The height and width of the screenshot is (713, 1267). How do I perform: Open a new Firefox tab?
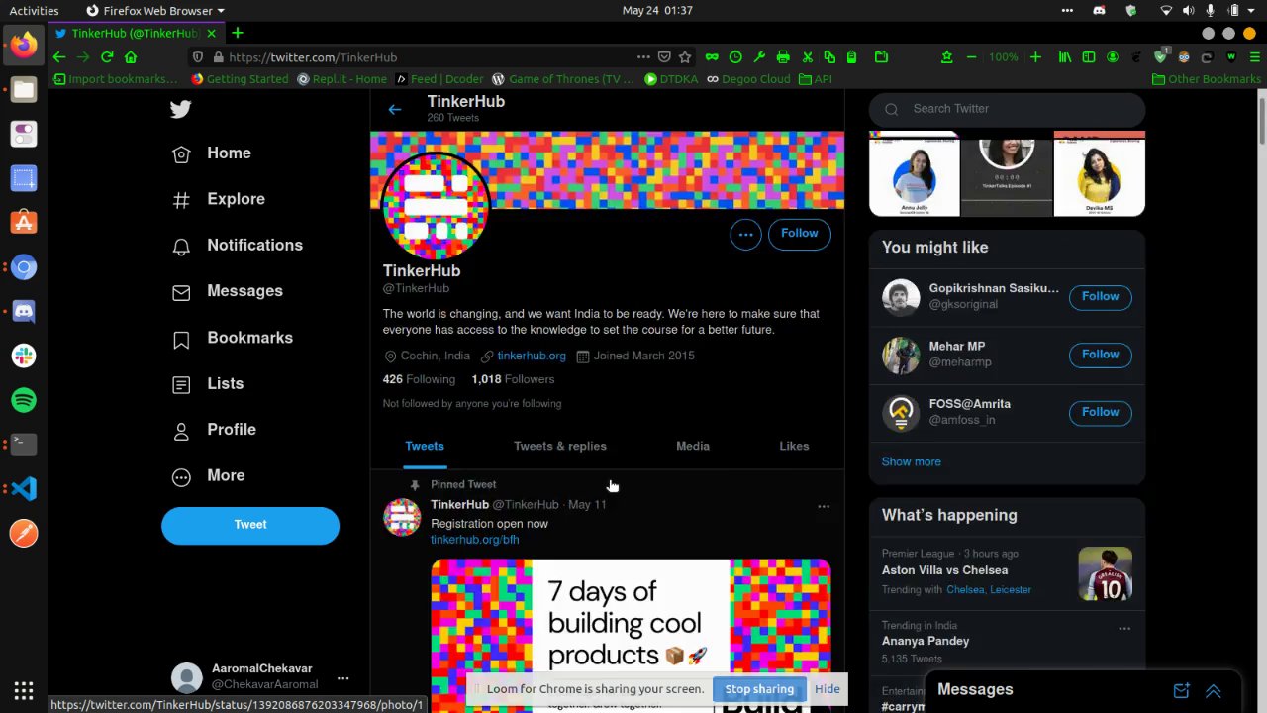pyautogui.click(x=238, y=33)
